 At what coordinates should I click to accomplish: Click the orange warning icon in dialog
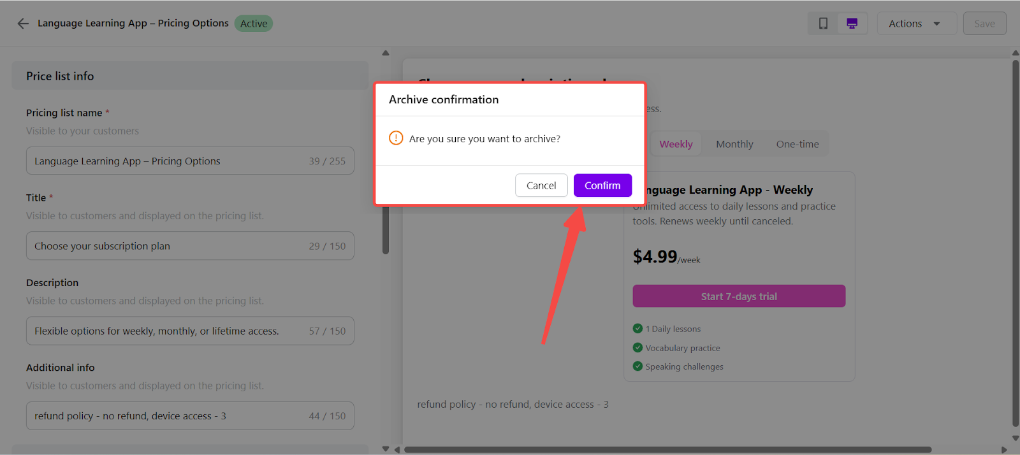tap(396, 138)
